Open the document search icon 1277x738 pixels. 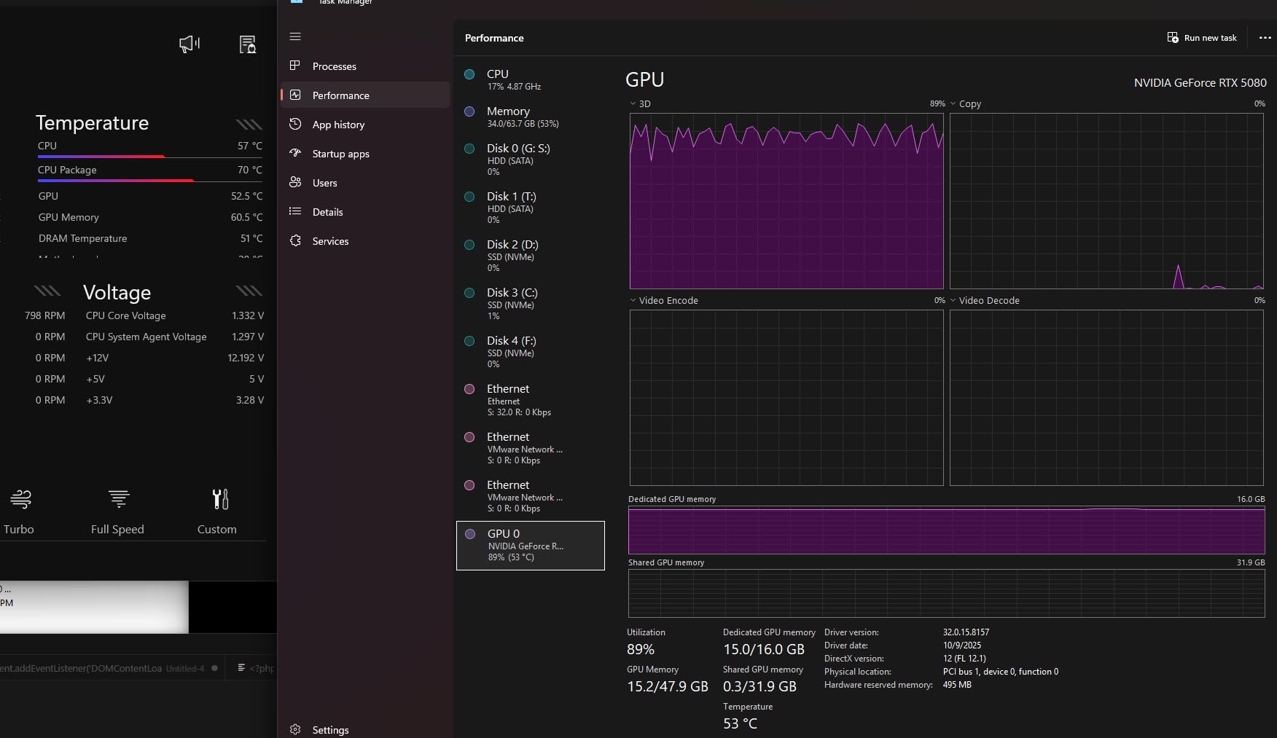[248, 44]
